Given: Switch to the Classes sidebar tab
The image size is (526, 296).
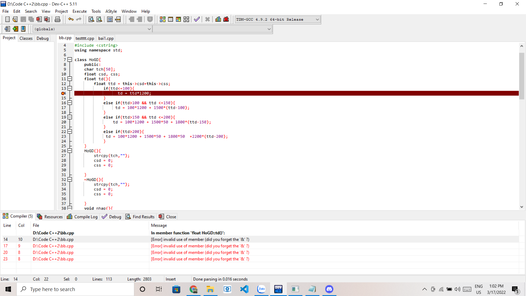Looking at the screenshot, I should point(26,38).
